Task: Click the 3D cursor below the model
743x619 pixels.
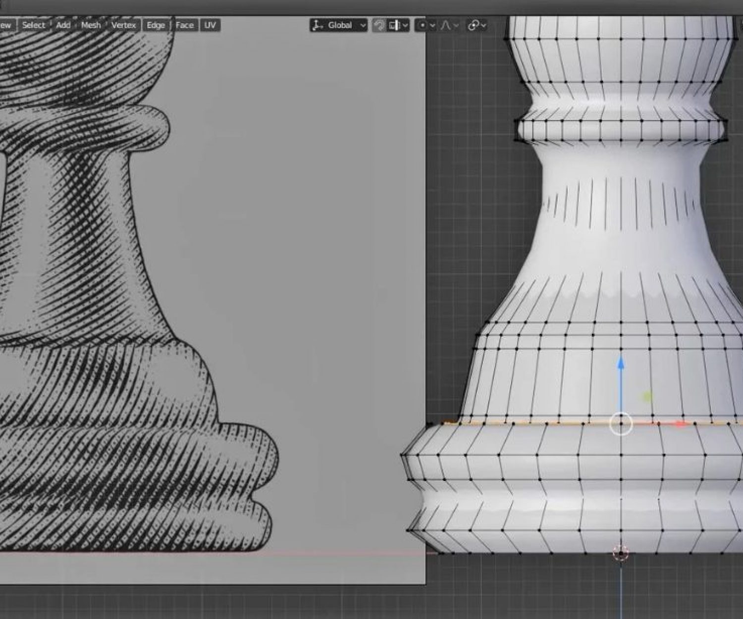Action: coord(621,552)
